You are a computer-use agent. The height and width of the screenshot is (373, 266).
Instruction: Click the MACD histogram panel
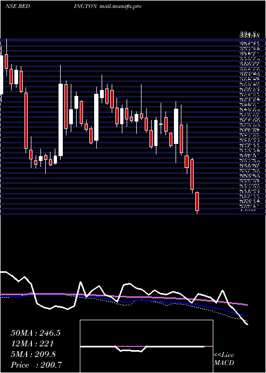(146, 346)
